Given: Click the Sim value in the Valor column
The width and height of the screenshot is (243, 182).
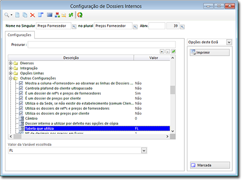Looking at the screenshot, I should click(x=138, y=93).
